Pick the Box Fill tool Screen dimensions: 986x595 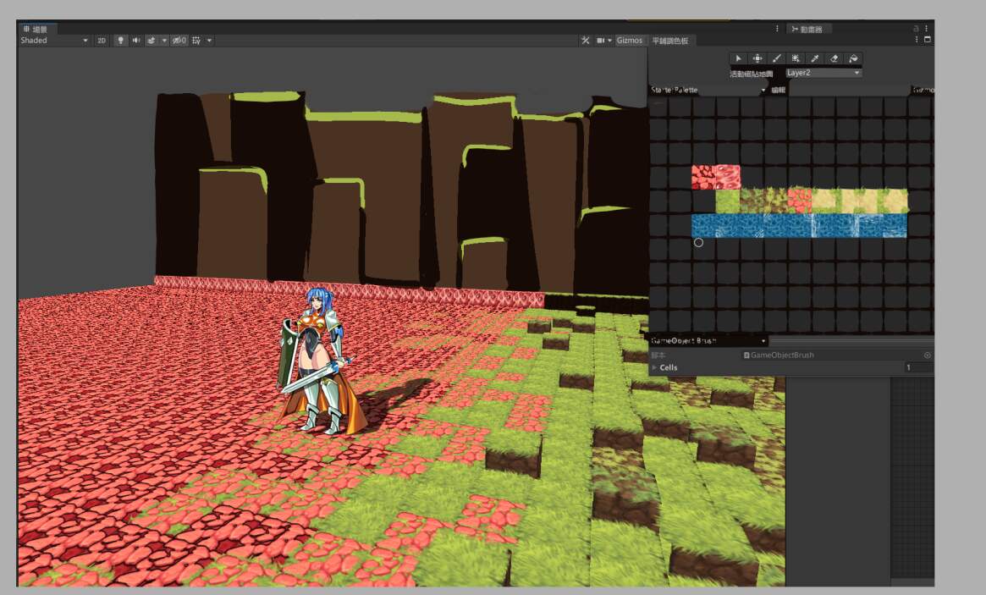[796, 58]
